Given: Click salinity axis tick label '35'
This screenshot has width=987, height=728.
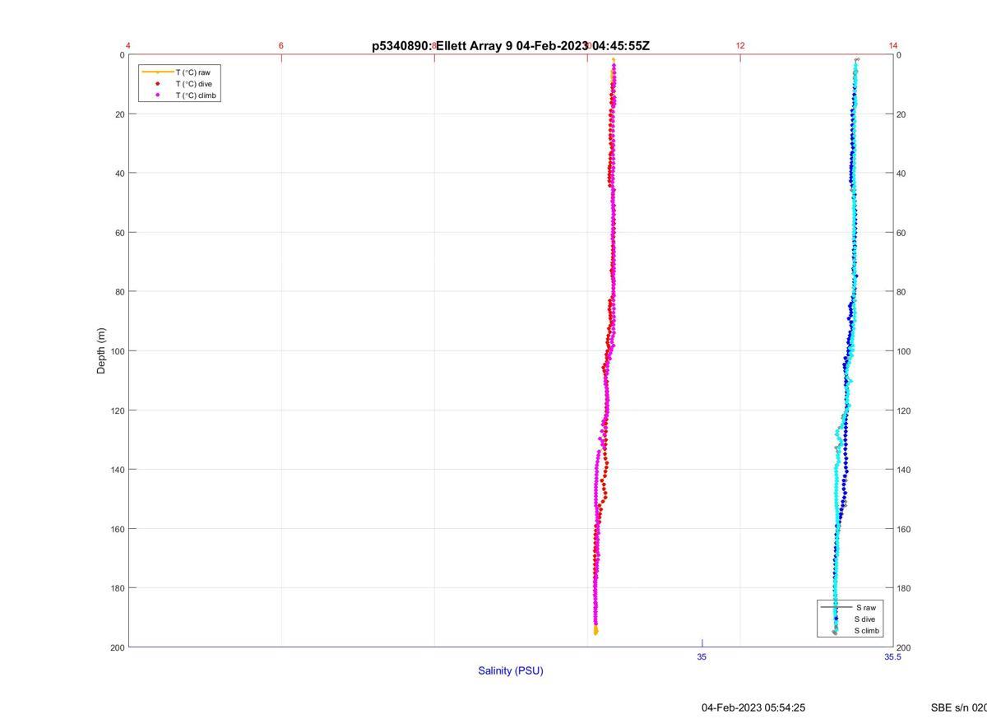Looking at the screenshot, I should tap(702, 656).
